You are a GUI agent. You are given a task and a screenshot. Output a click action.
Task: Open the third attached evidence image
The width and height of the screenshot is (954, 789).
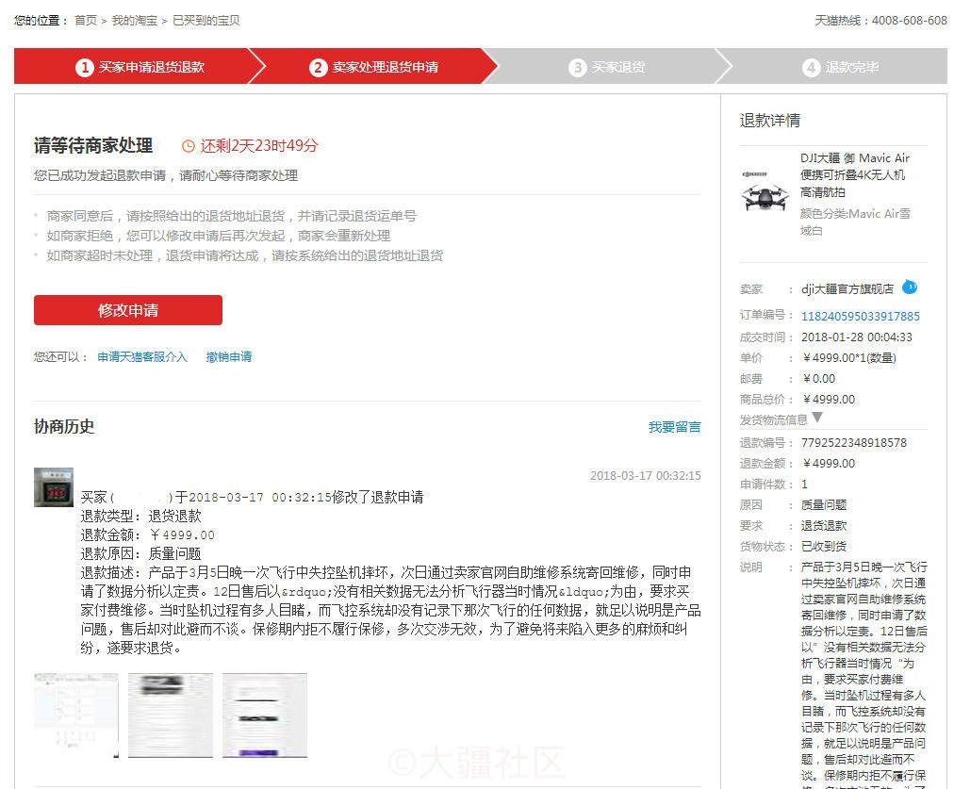pyautogui.click(x=265, y=715)
